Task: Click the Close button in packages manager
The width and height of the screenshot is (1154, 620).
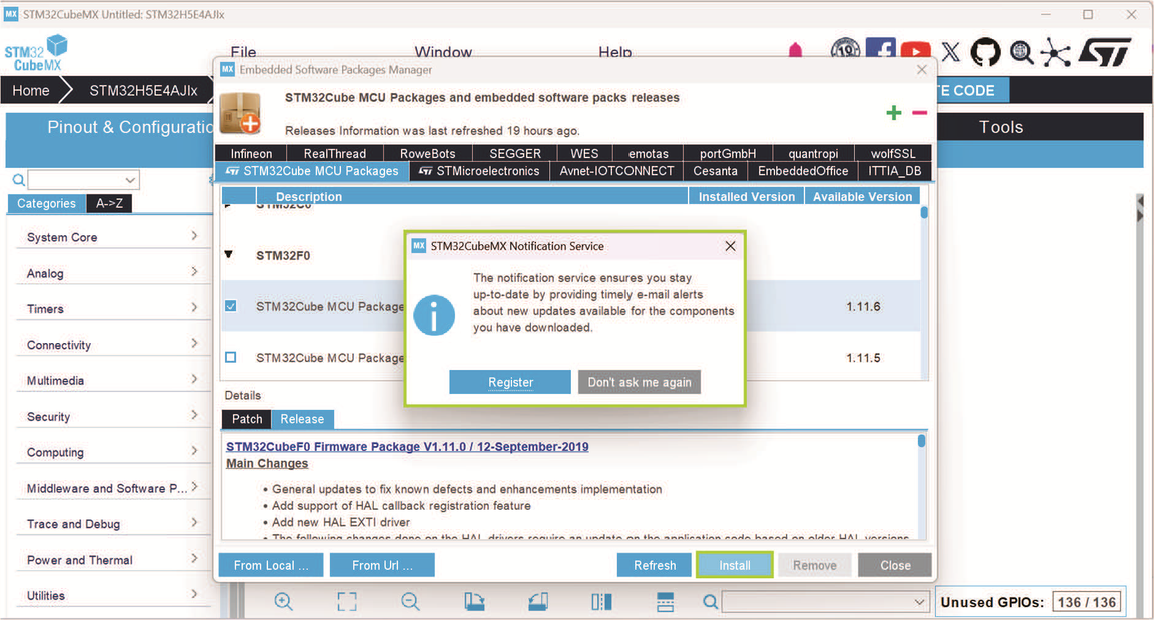Action: pos(895,565)
